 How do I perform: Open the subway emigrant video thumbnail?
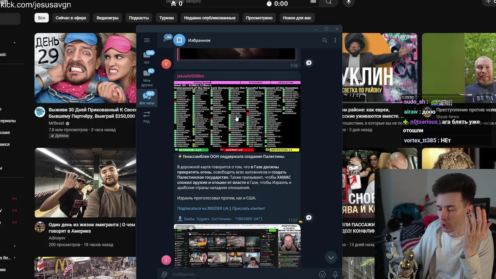pos(85,183)
